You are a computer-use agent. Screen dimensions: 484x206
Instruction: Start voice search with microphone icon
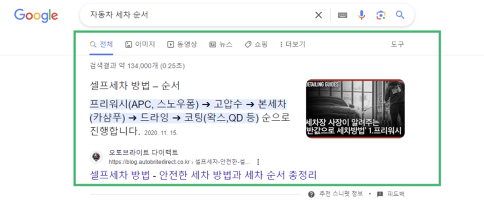(361, 15)
